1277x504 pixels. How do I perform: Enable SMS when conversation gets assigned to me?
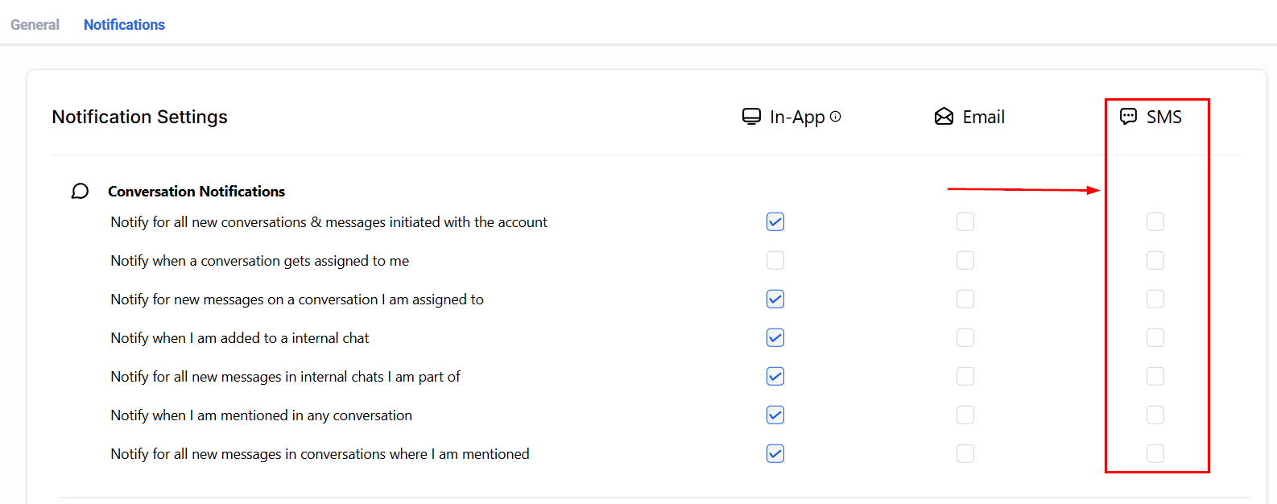tap(1155, 260)
